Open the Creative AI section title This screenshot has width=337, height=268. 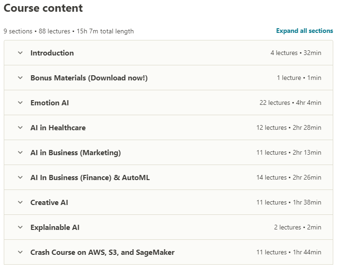coord(49,202)
